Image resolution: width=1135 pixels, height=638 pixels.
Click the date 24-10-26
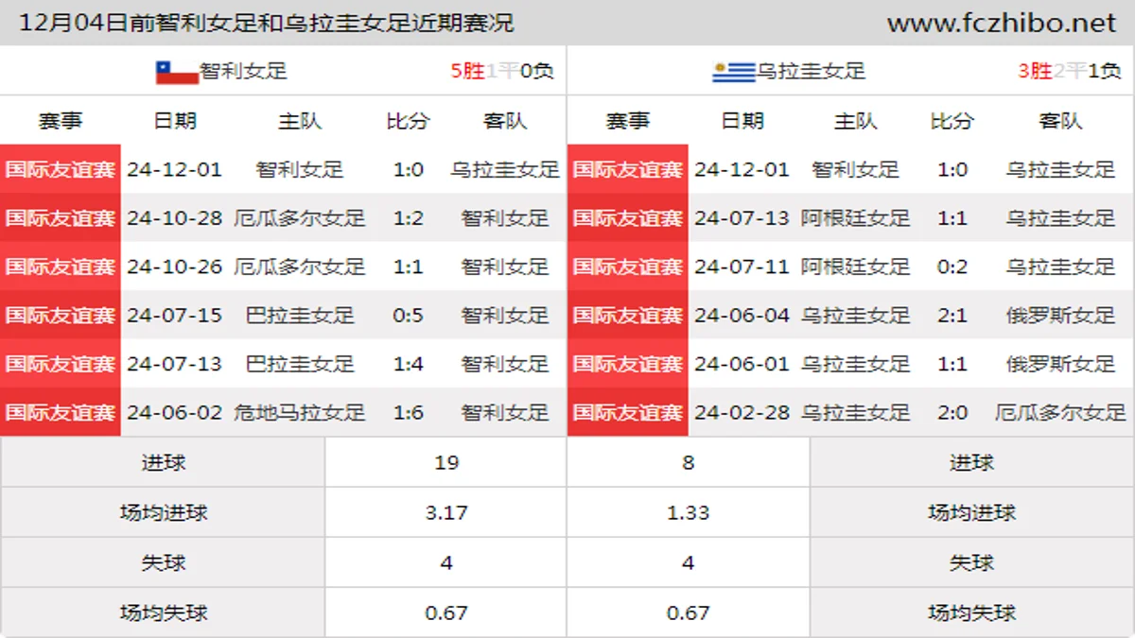(x=175, y=267)
